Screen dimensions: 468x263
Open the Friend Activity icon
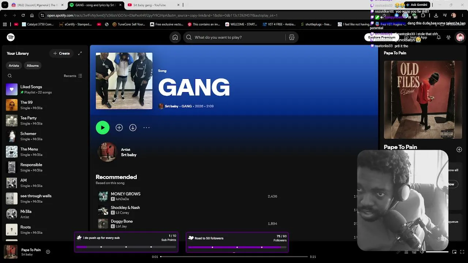coord(449,37)
